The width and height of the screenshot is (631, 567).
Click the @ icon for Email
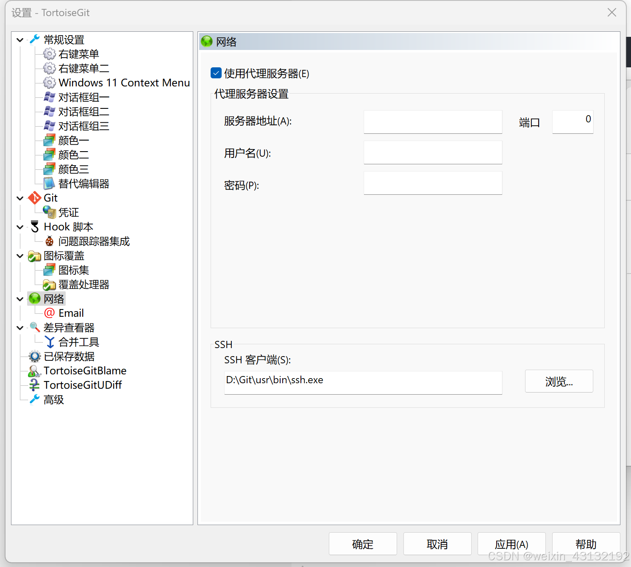point(50,313)
